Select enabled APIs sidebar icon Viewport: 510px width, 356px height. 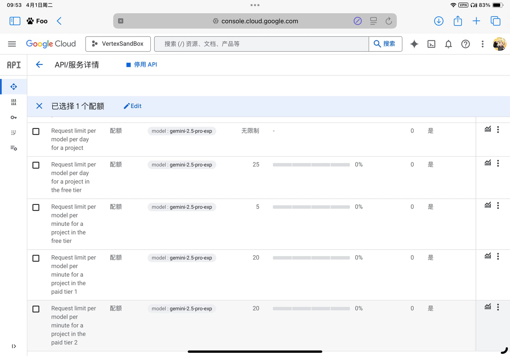tap(14, 87)
